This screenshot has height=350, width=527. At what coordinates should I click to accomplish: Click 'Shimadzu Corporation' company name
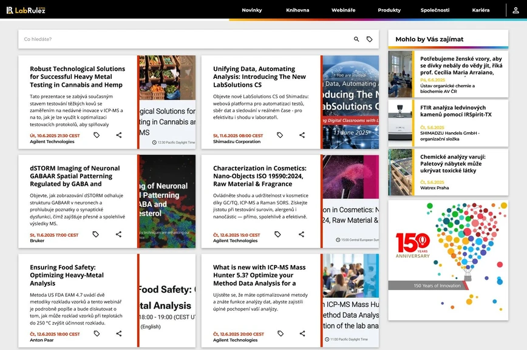tap(237, 142)
